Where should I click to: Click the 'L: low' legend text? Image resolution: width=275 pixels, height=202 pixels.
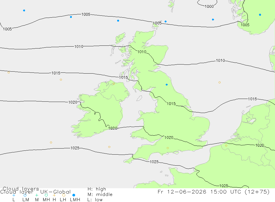95,200
